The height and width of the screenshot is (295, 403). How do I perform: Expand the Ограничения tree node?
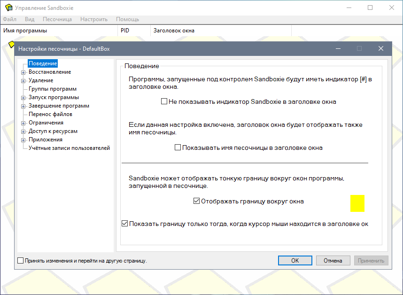pos(23,123)
